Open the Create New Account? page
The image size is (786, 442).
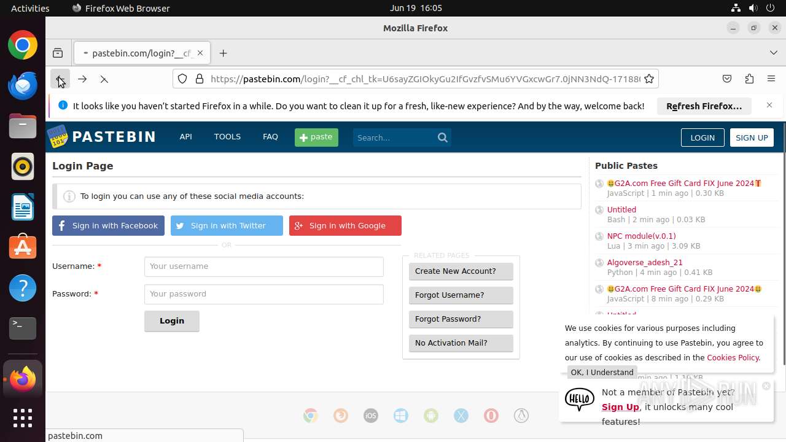pos(461,271)
